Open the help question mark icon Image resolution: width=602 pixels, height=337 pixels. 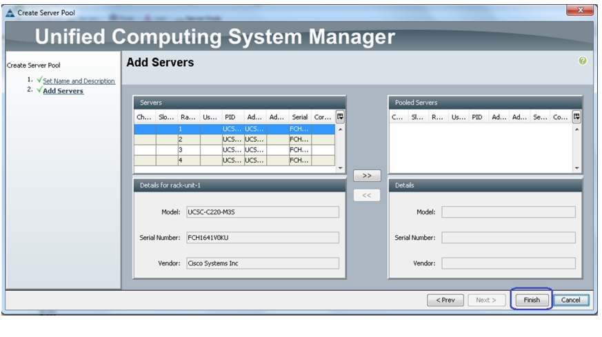(583, 61)
